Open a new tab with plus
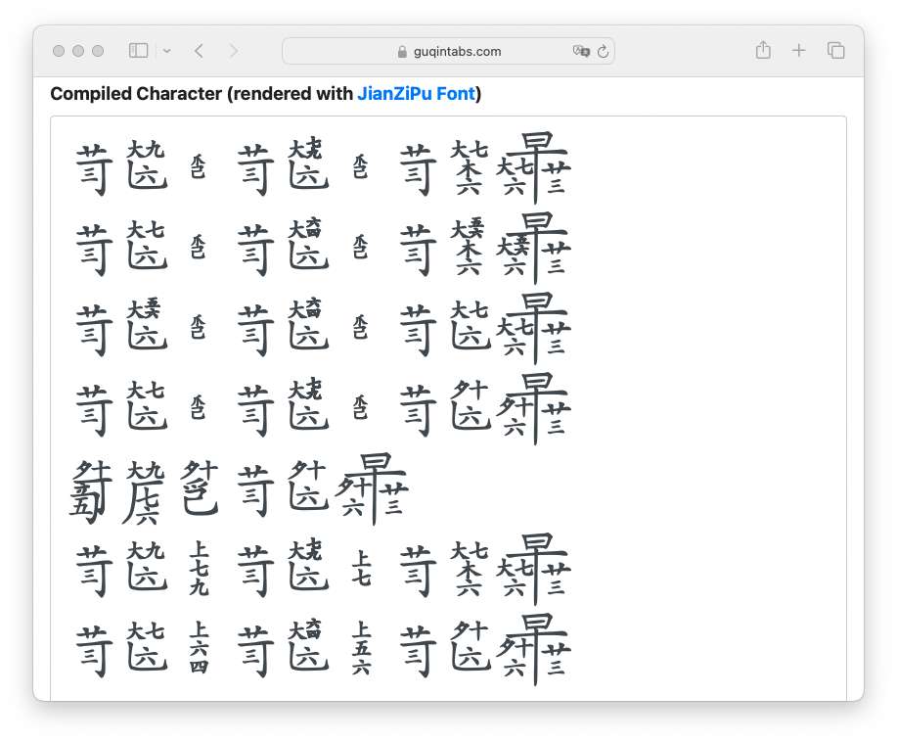 coord(799,51)
